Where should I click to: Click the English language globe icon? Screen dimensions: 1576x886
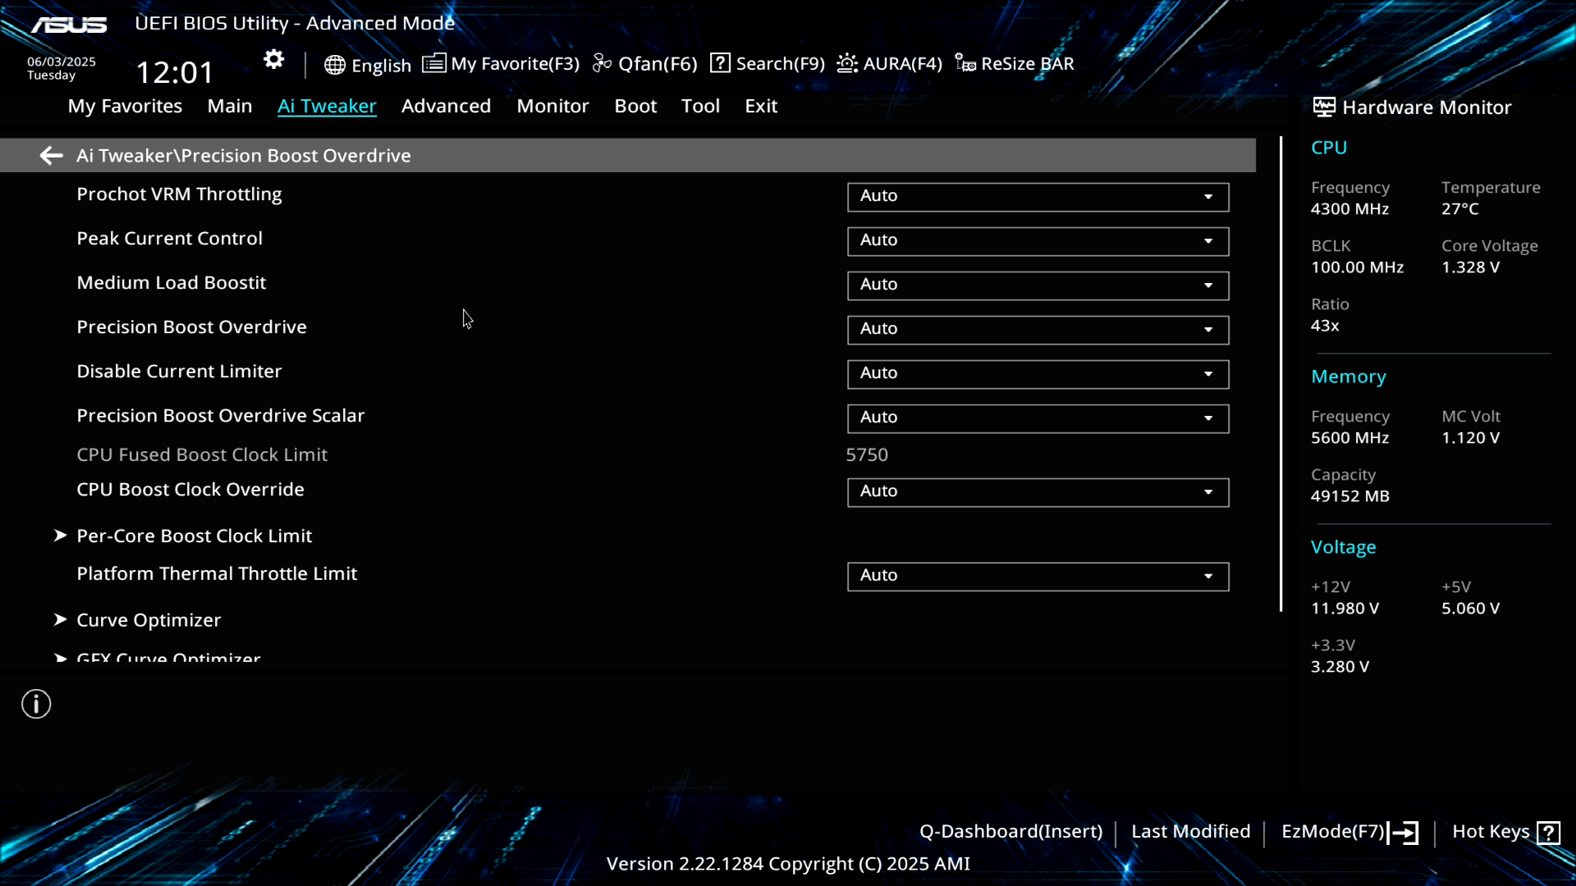click(334, 65)
